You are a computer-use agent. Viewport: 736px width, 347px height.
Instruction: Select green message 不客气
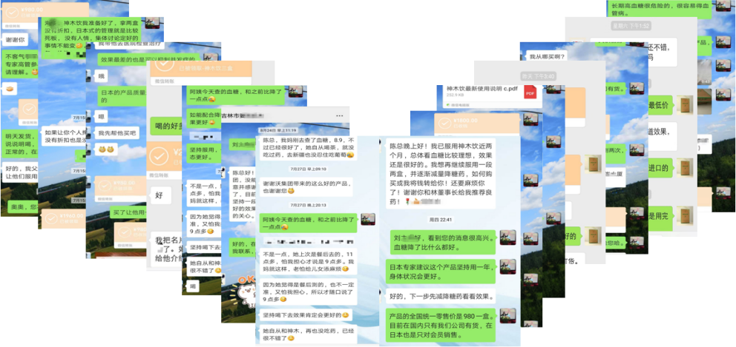point(21,64)
